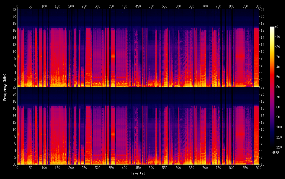
Task: Click the 500 tick on the bottom time axis
Action: pos(151,168)
